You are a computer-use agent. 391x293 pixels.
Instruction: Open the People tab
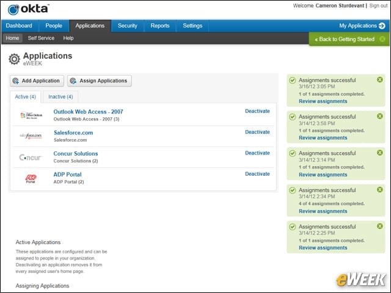(x=54, y=26)
